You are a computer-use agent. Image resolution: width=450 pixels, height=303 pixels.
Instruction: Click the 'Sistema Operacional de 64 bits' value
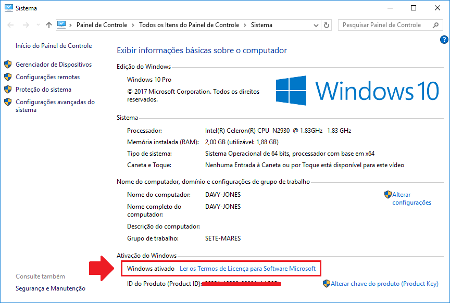pyautogui.click(x=290, y=154)
